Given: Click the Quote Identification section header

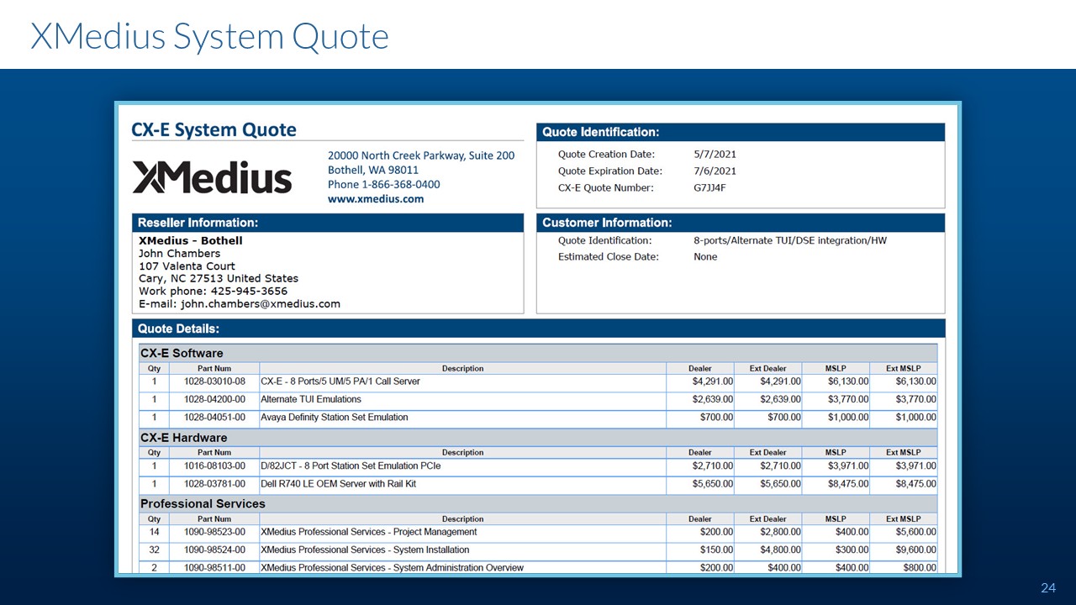Looking at the screenshot, I should click(600, 132).
